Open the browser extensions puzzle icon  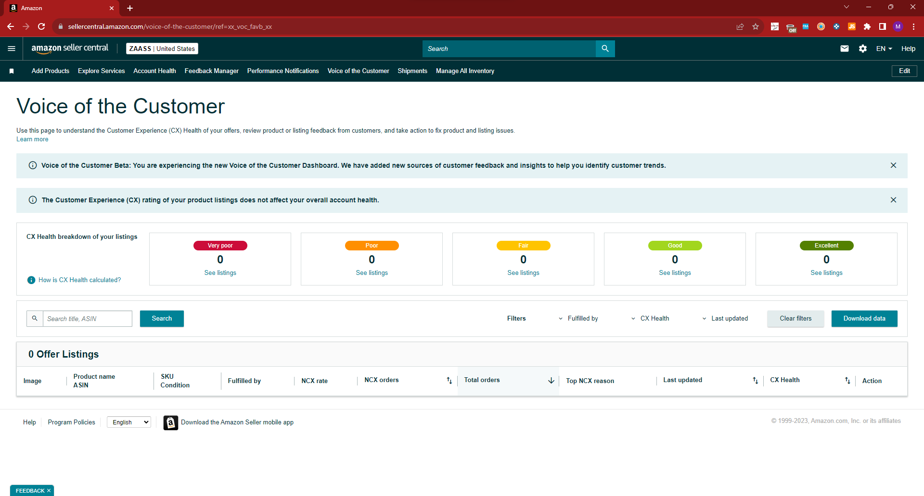[867, 26]
